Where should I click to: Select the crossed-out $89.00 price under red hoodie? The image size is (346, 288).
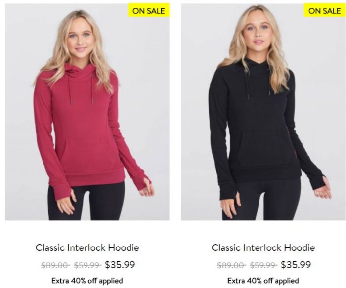point(55,265)
